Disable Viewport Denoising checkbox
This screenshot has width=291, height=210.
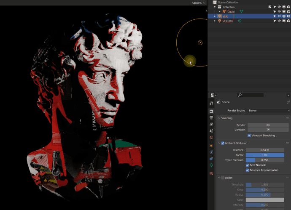point(249,136)
